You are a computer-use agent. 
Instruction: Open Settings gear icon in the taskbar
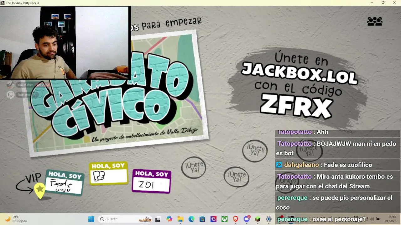click(268, 219)
